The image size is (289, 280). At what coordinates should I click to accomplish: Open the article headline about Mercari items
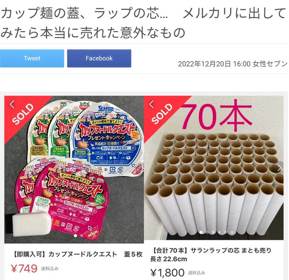144,22
